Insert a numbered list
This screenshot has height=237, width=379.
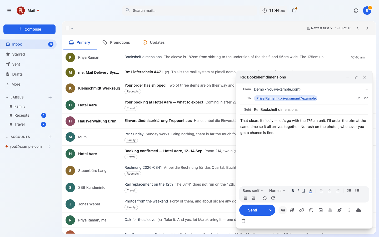click(349, 191)
